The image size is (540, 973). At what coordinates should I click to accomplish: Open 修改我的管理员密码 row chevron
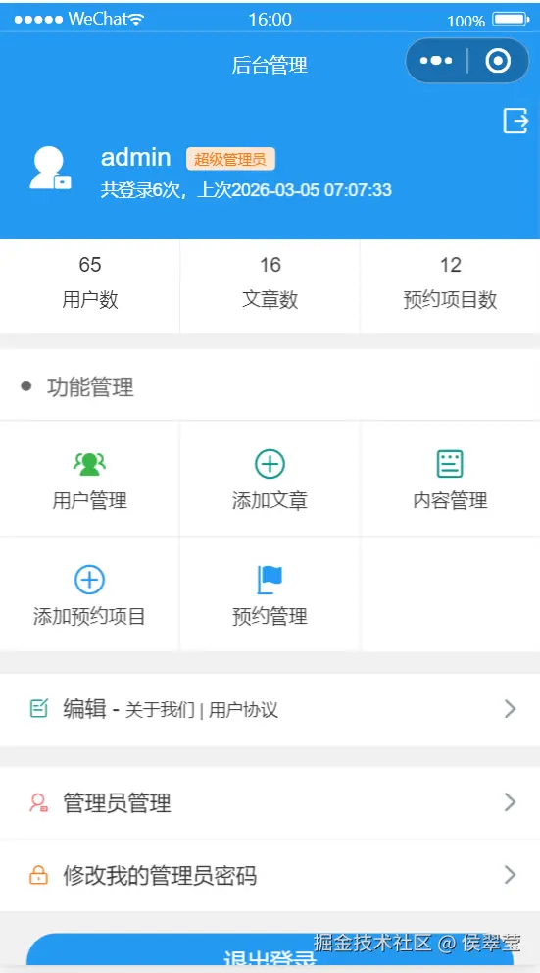tap(511, 875)
